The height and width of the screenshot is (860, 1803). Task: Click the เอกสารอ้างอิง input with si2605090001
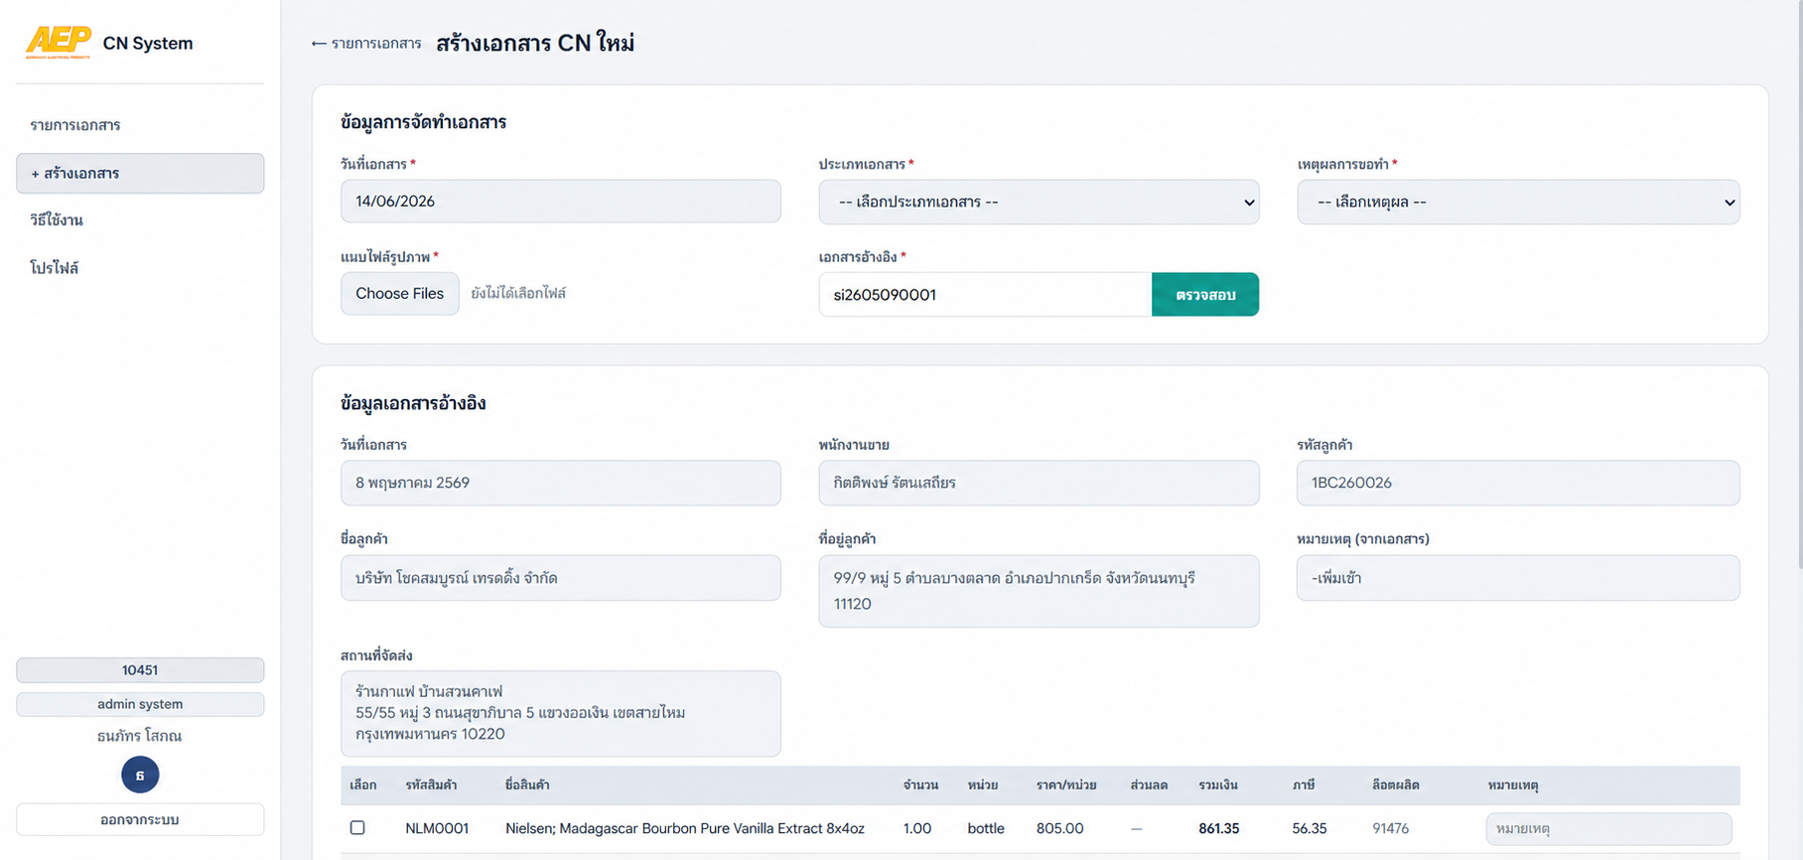pos(985,295)
